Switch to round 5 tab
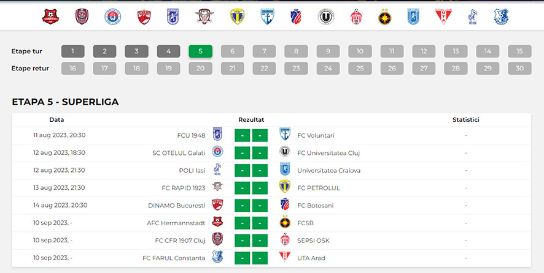This screenshot has width=544, height=273. click(201, 51)
